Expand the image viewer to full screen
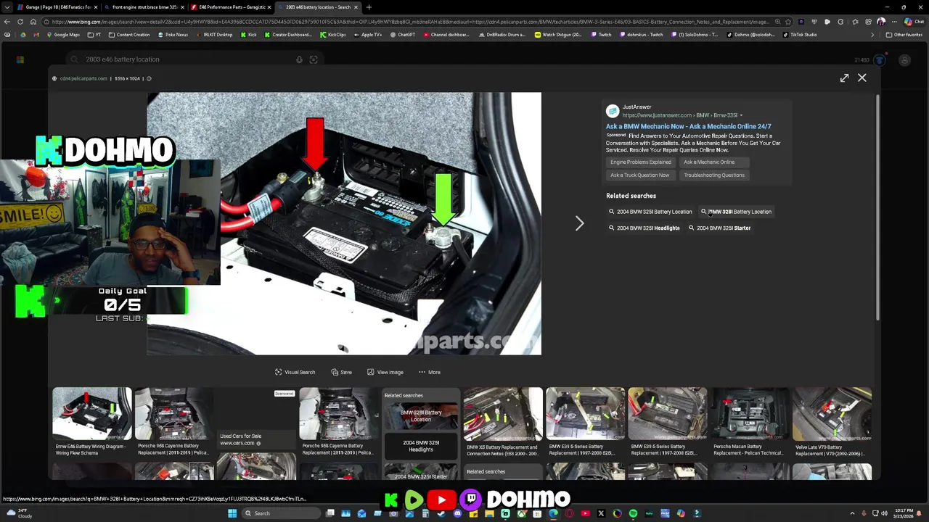This screenshot has width=929, height=522. (x=844, y=78)
